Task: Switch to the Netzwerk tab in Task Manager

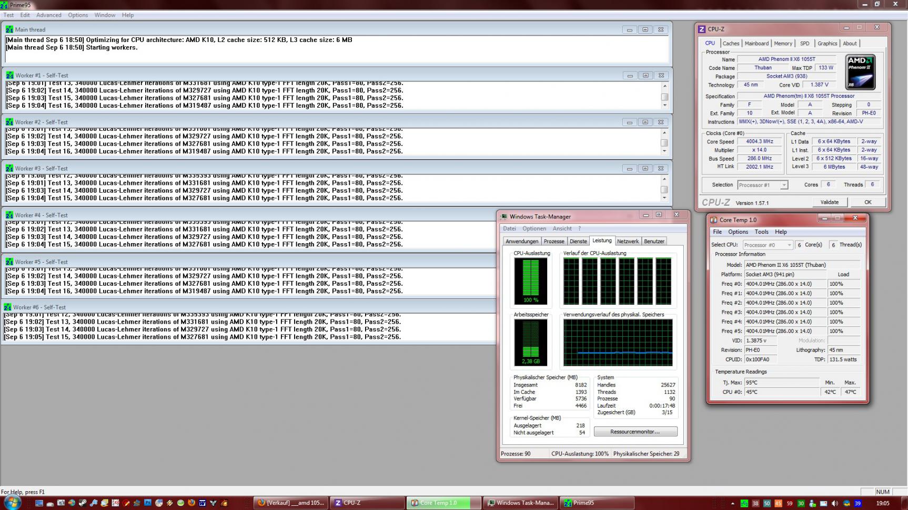Action: [628, 241]
